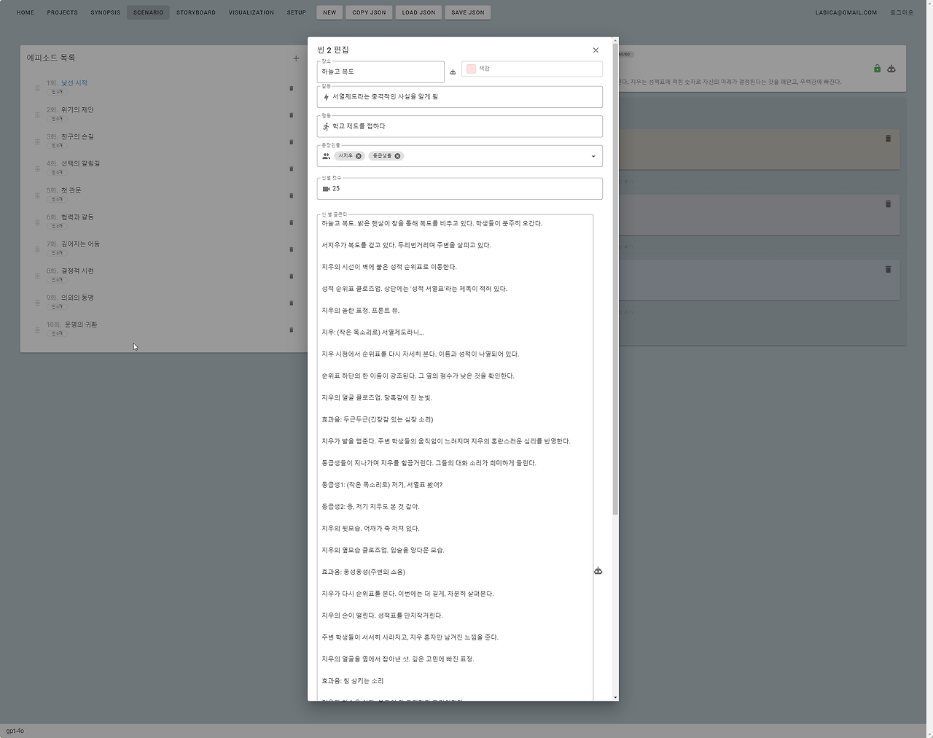
Task: Open the SETUP tab
Action: [297, 12]
